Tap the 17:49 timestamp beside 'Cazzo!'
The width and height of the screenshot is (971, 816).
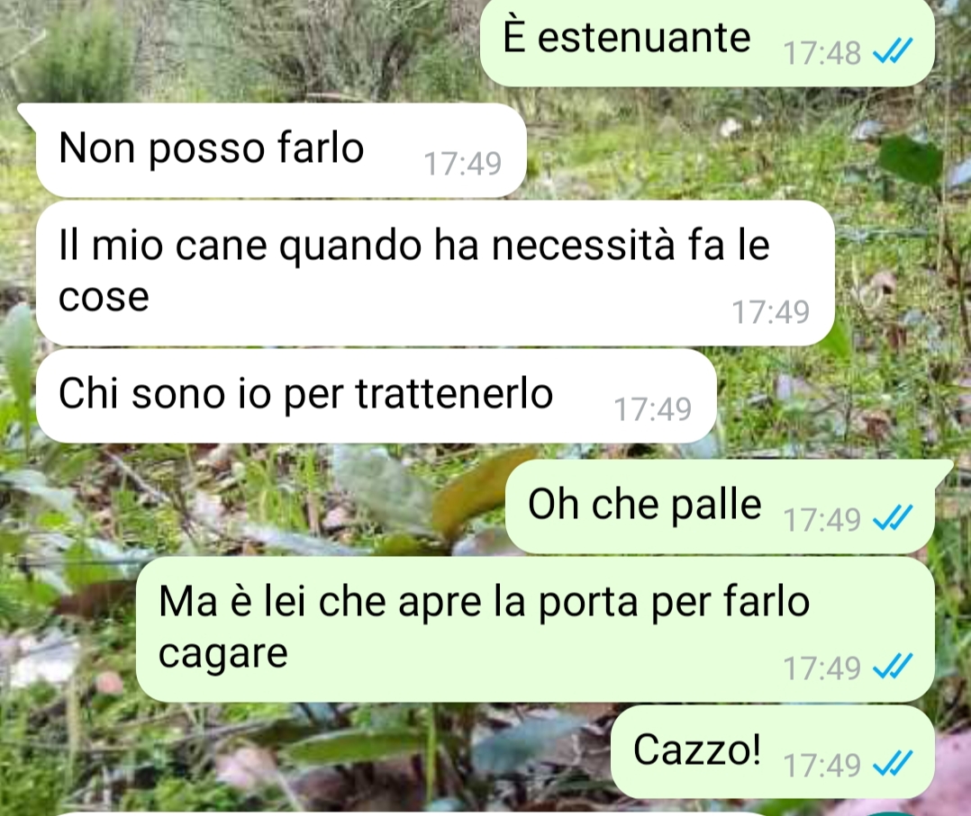[x=821, y=766]
